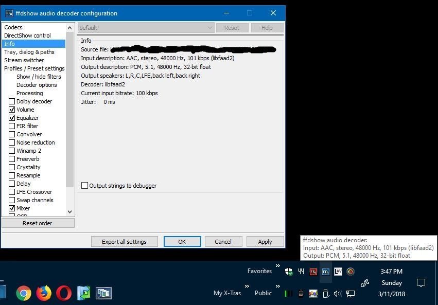Click the Cancel button

pyautogui.click(x=223, y=242)
